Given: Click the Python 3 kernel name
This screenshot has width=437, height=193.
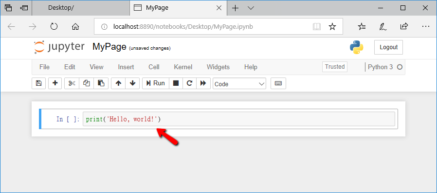Looking at the screenshot, I should [x=380, y=67].
